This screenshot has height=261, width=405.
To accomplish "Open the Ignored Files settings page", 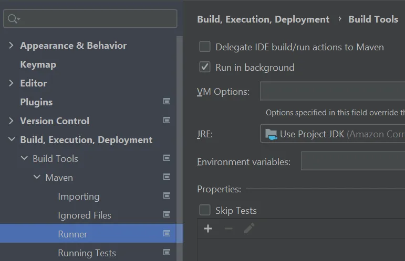I will pyautogui.click(x=85, y=215).
